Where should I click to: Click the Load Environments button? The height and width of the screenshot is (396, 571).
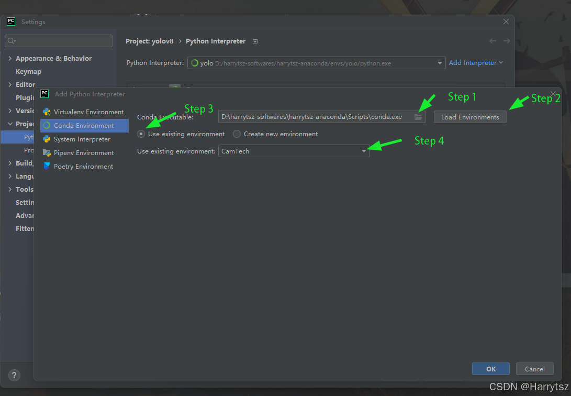470,117
